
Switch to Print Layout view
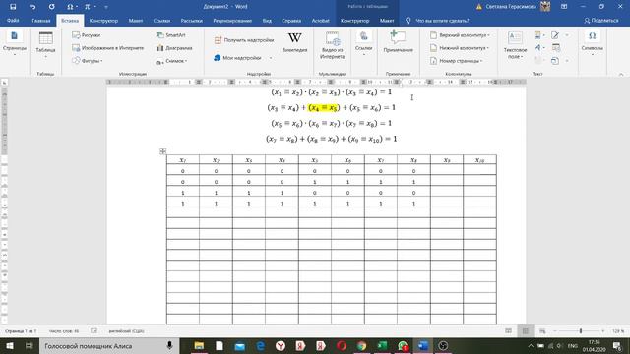point(525,331)
